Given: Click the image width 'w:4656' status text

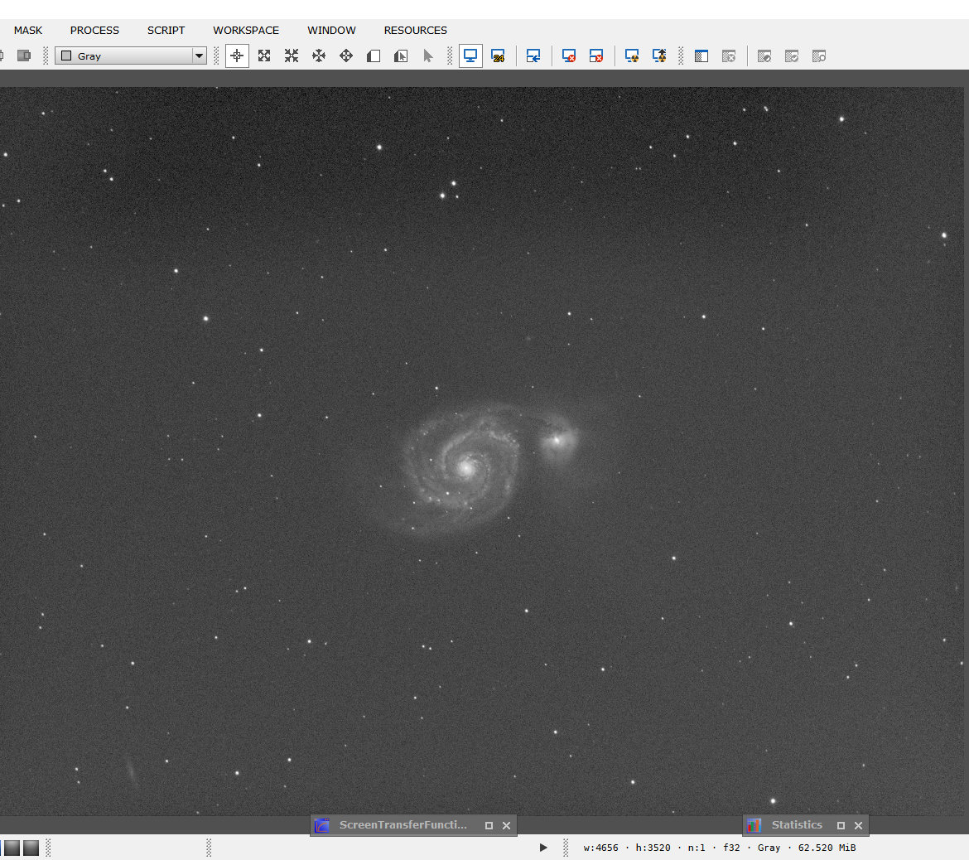Looking at the screenshot, I should pos(600,848).
